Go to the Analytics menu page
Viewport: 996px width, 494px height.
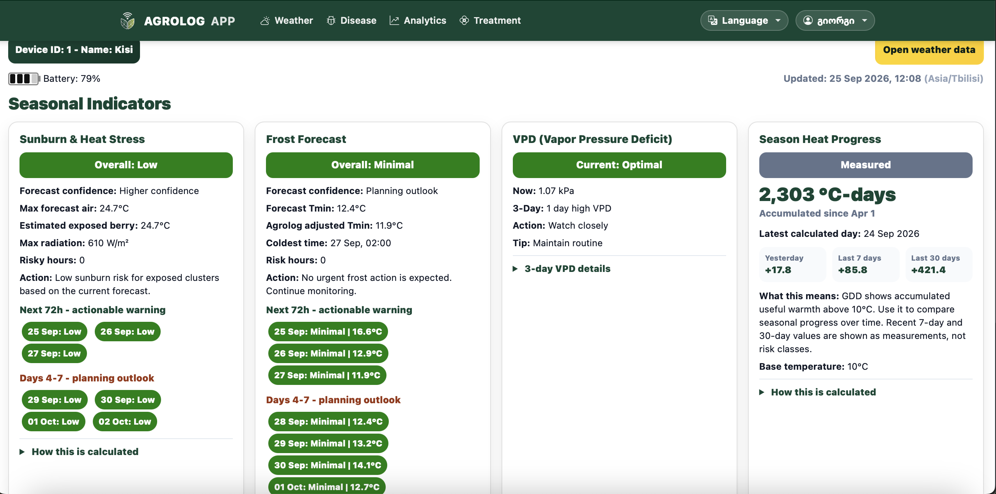(x=418, y=21)
